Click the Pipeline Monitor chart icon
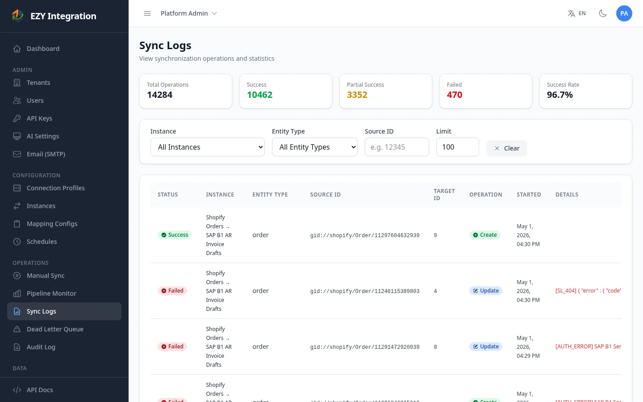The image size is (643, 402). click(17, 293)
